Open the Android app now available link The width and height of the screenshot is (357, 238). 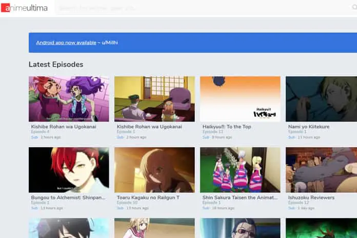(66, 43)
